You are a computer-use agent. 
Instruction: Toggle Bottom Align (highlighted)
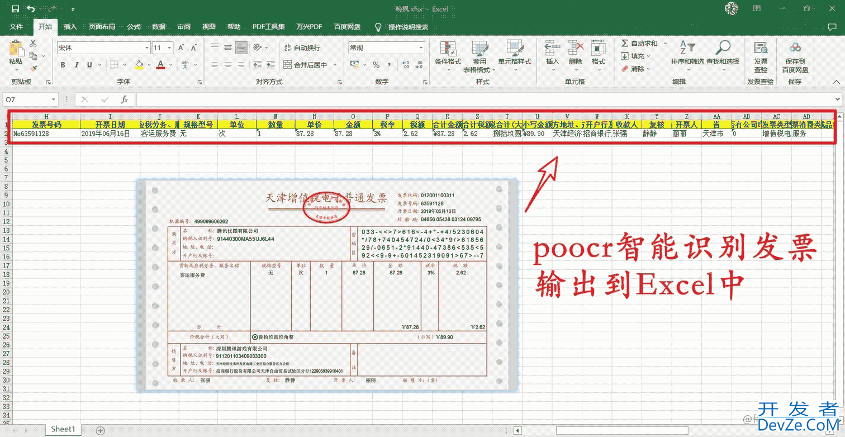pos(241,48)
